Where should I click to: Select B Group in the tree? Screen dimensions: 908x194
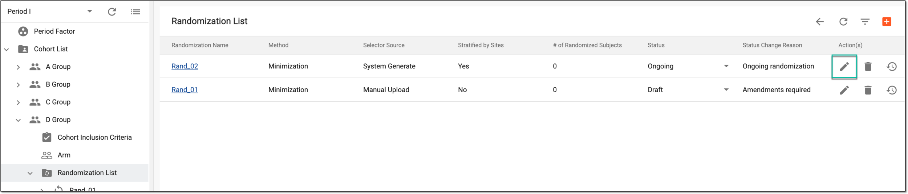coord(58,85)
